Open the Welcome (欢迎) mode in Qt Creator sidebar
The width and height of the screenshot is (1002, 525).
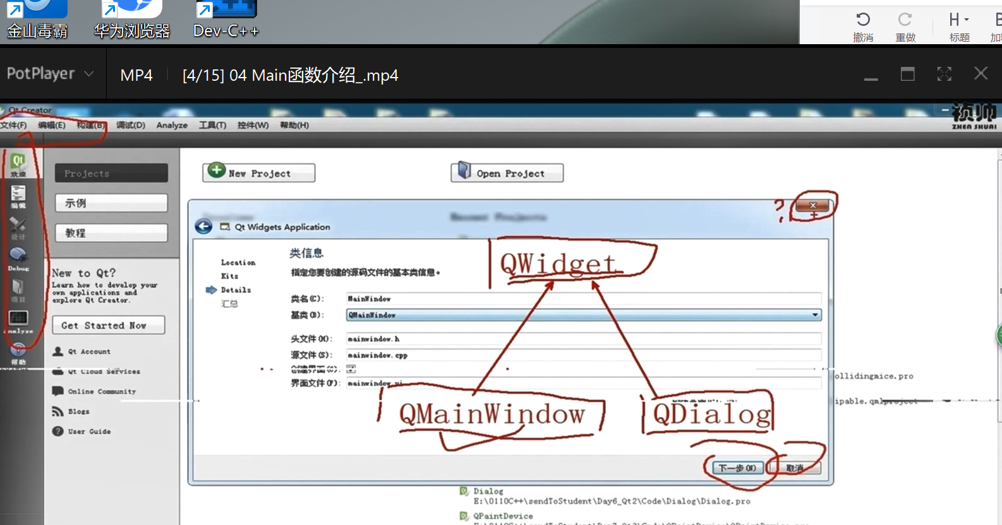(x=18, y=165)
